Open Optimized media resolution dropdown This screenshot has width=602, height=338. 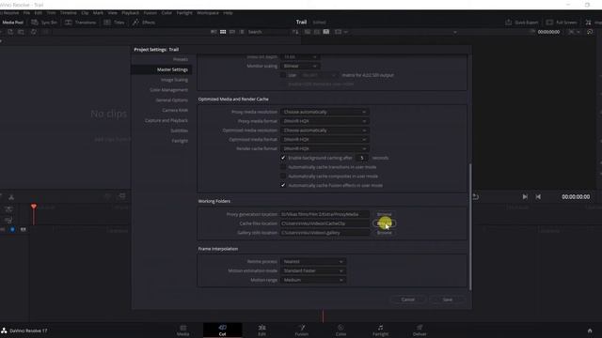[325, 131]
